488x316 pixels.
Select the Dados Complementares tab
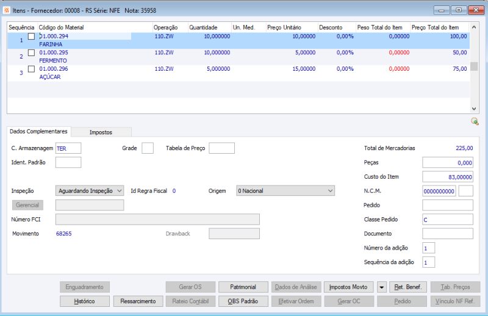pyautogui.click(x=39, y=132)
